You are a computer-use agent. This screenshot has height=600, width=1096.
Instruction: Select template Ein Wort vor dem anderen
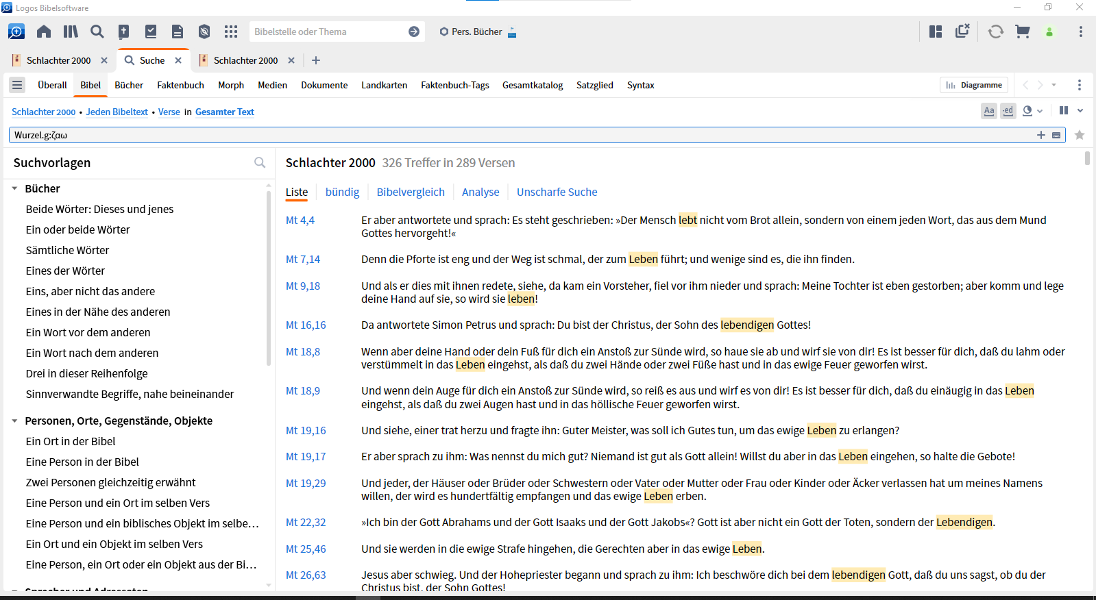(88, 332)
